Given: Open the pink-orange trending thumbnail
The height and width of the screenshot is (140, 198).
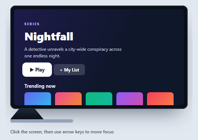Looking at the screenshot, I should click(x=68, y=99).
